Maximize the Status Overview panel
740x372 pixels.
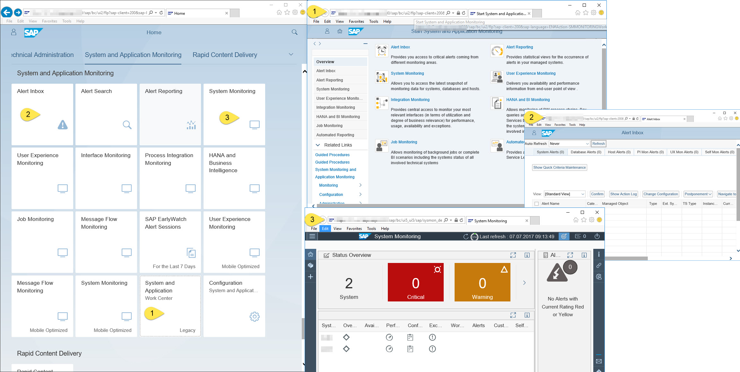tap(513, 255)
